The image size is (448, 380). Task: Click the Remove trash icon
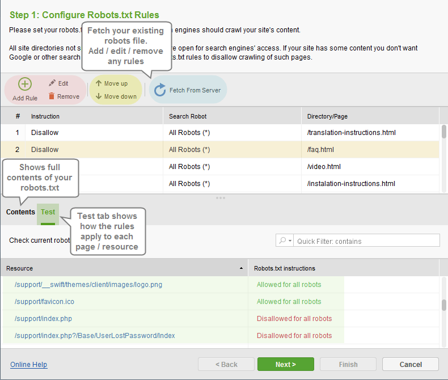pos(52,96)
